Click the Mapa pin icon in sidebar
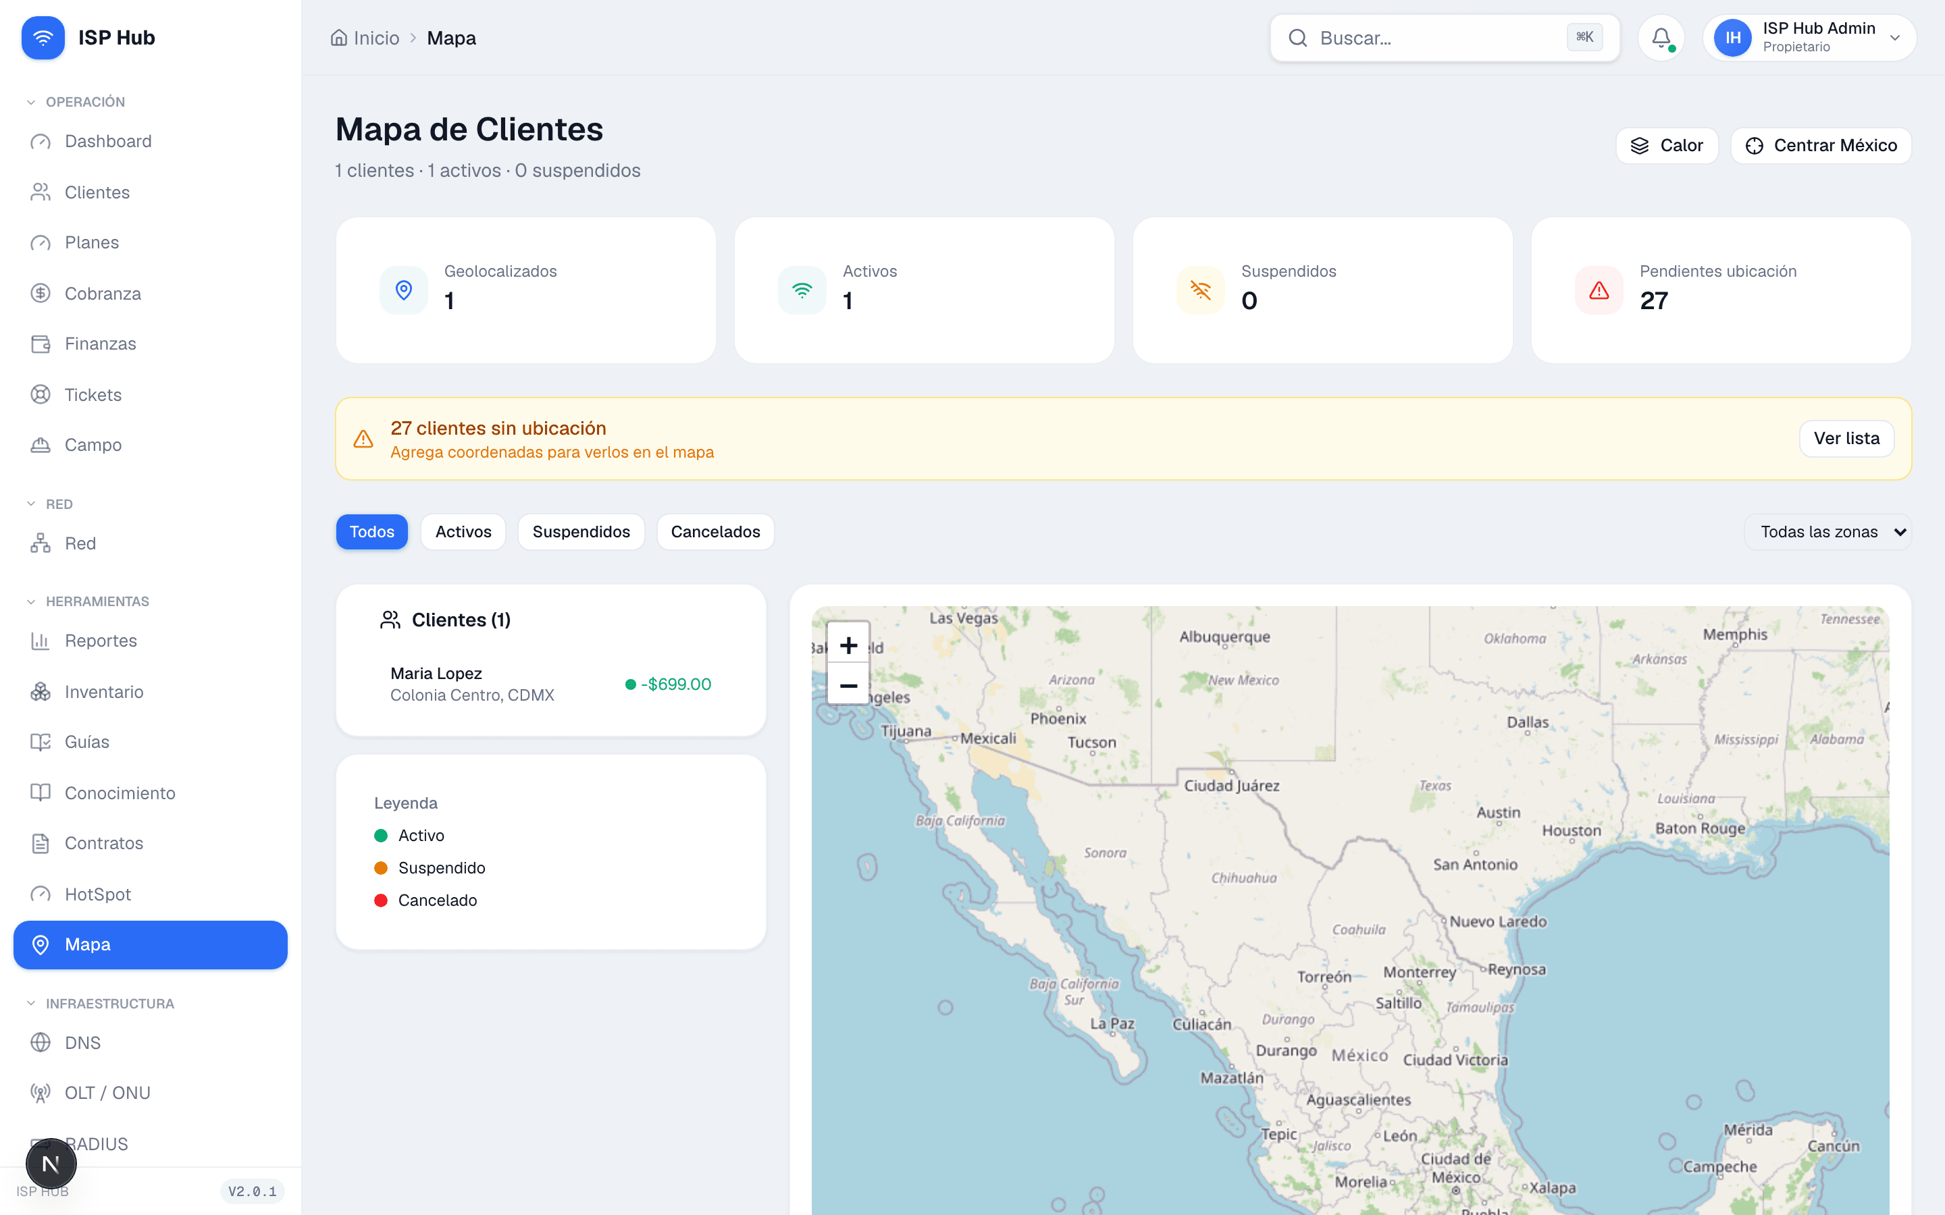The height and width of the screenshot is (1215, 1945). pos(41,944)
